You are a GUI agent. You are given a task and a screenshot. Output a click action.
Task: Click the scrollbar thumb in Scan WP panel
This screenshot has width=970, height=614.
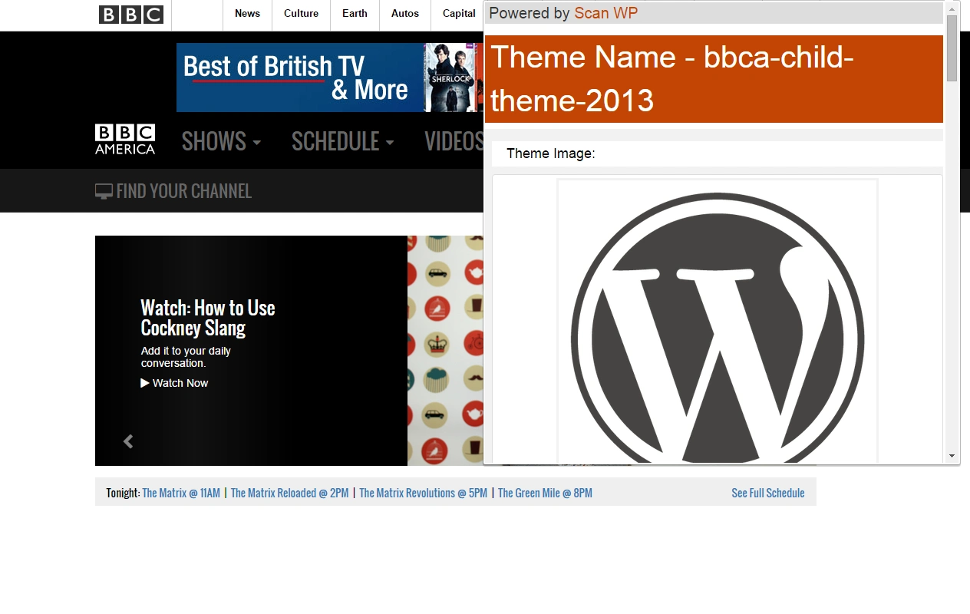[952, 48]
